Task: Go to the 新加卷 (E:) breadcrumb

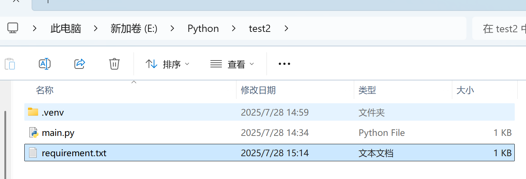Action: (134, 28)
